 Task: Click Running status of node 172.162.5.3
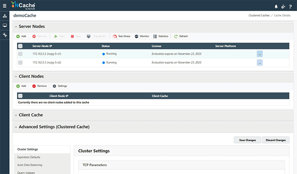109,63
